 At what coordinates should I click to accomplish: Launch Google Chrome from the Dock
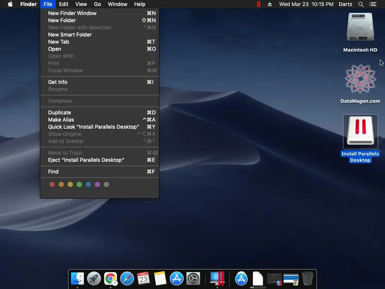tap(111, 279)
